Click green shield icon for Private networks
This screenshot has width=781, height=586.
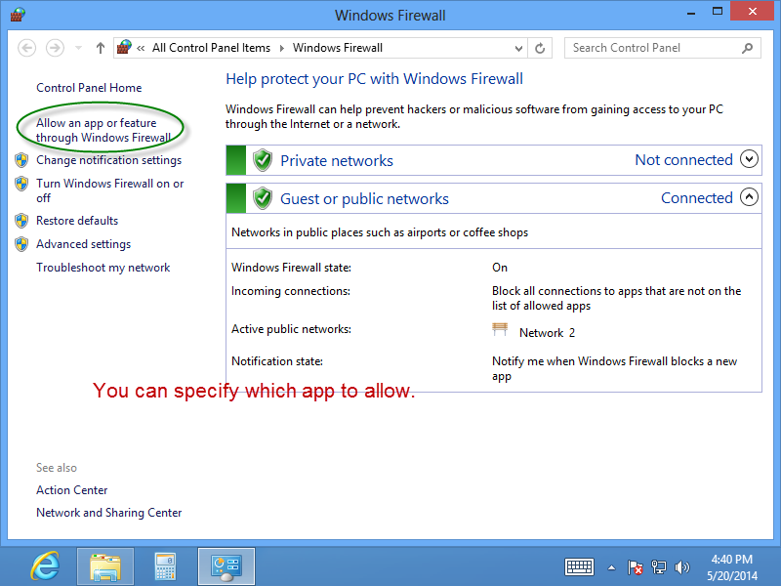[x=263, y=160]
